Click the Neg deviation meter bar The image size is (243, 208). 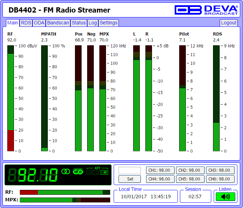[x=90, y=98]
